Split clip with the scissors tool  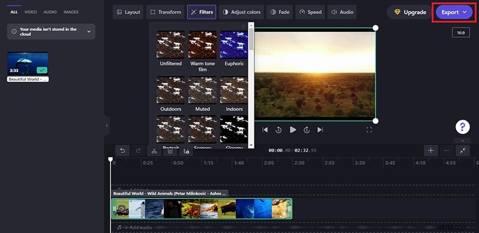[154, 151]
